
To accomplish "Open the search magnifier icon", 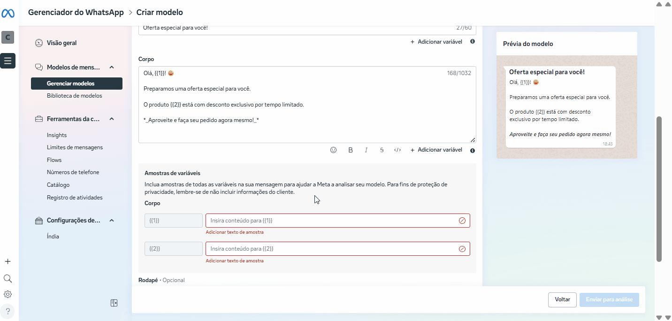I will pyautogui.click(x=8, y=278).
